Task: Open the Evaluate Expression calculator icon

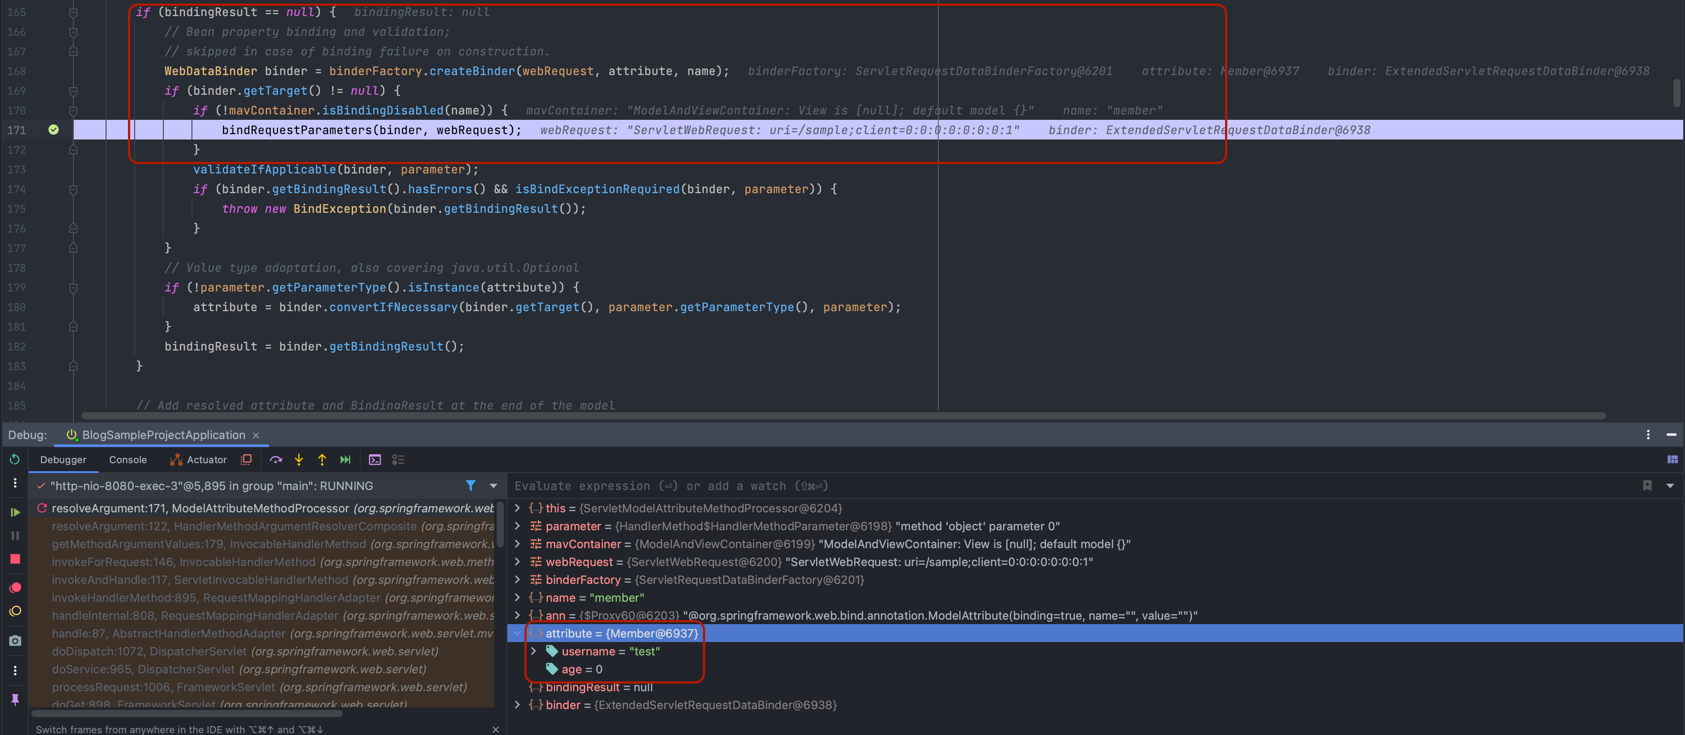Action: click(375, 460)
